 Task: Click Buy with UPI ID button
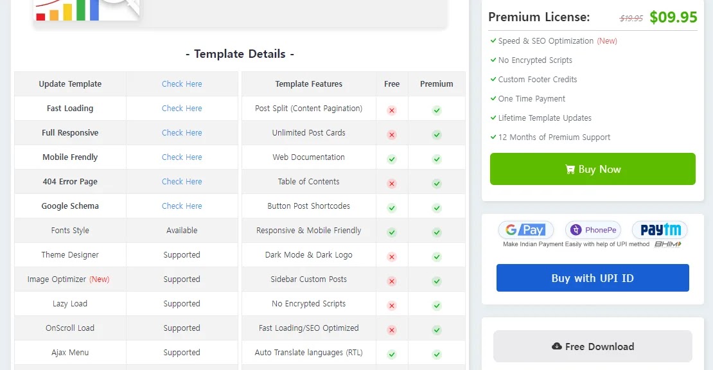tap(592, 277)
